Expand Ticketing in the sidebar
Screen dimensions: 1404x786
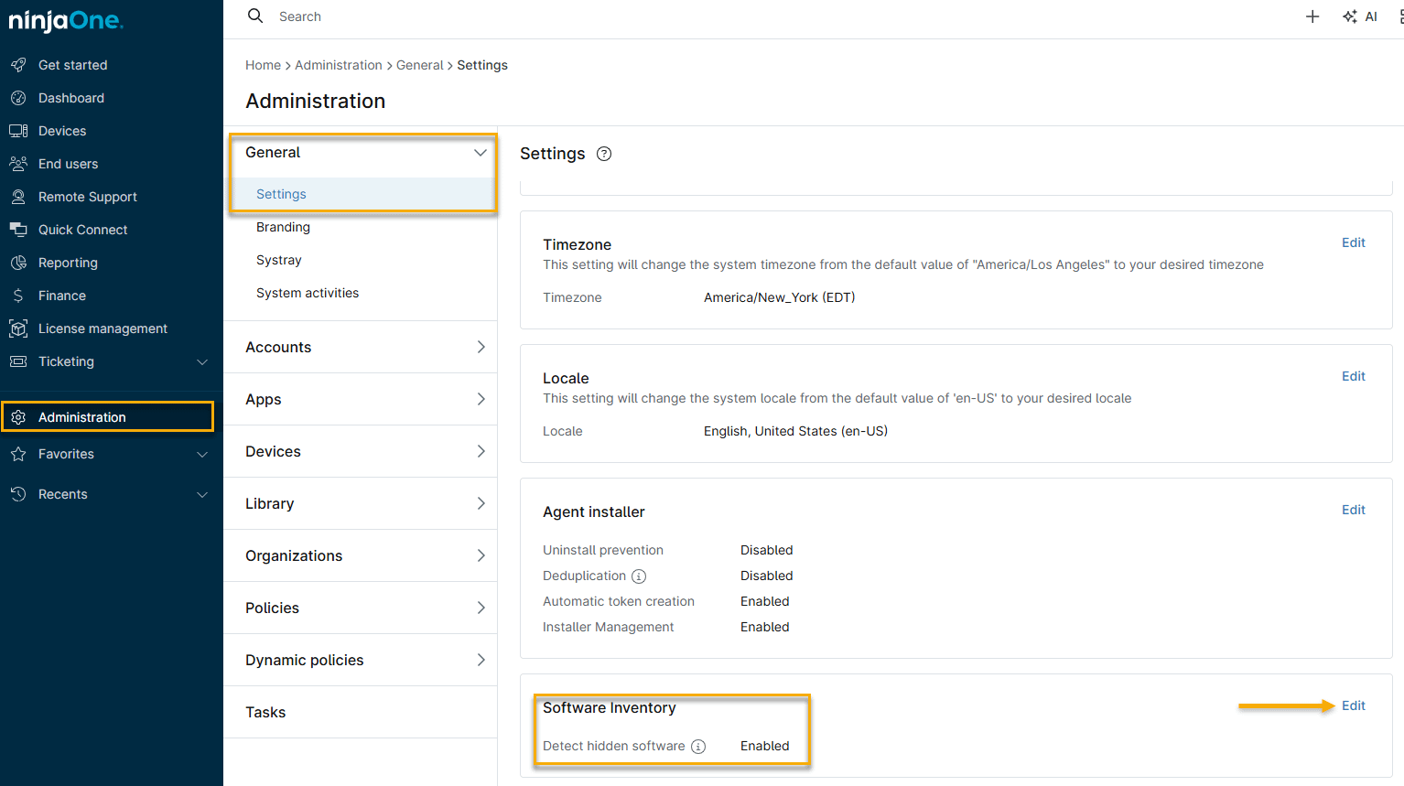pos(201,361)
